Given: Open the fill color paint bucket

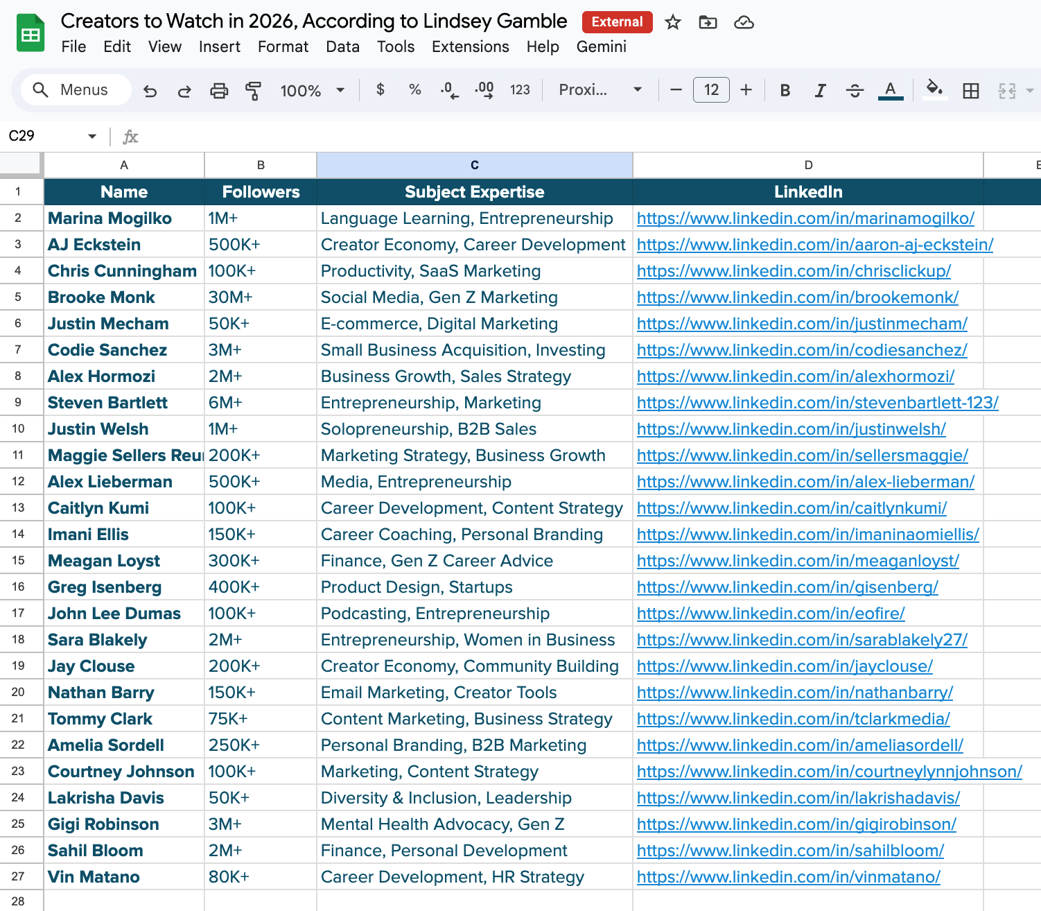Looking at the screenshot, I should tap(934, 90).
